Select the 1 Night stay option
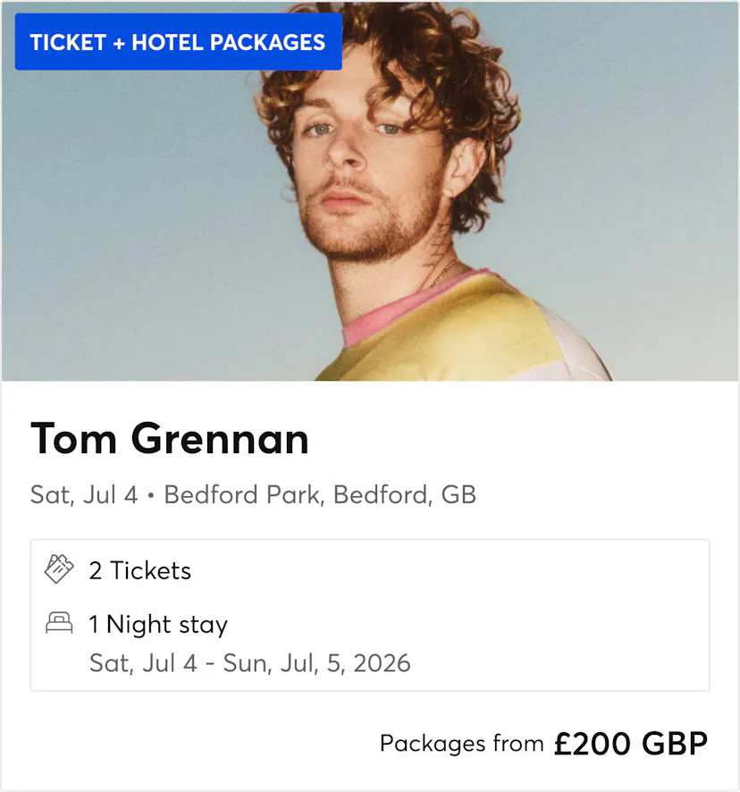The height and width of the screenshot is (792, 740). (158, 624)
